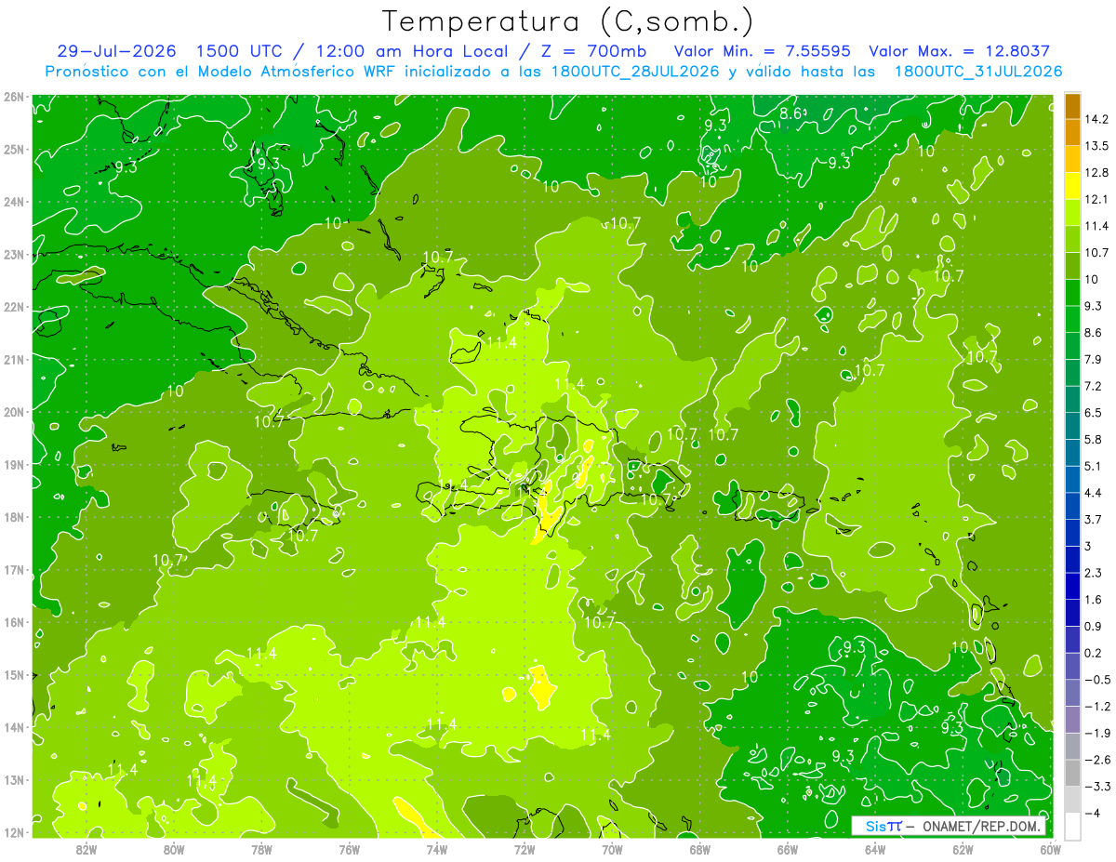Click the swatch between 12.8 and 13.5
Image resolution: width=1116 pixels, height=862 pixels.
[1072, 159]
